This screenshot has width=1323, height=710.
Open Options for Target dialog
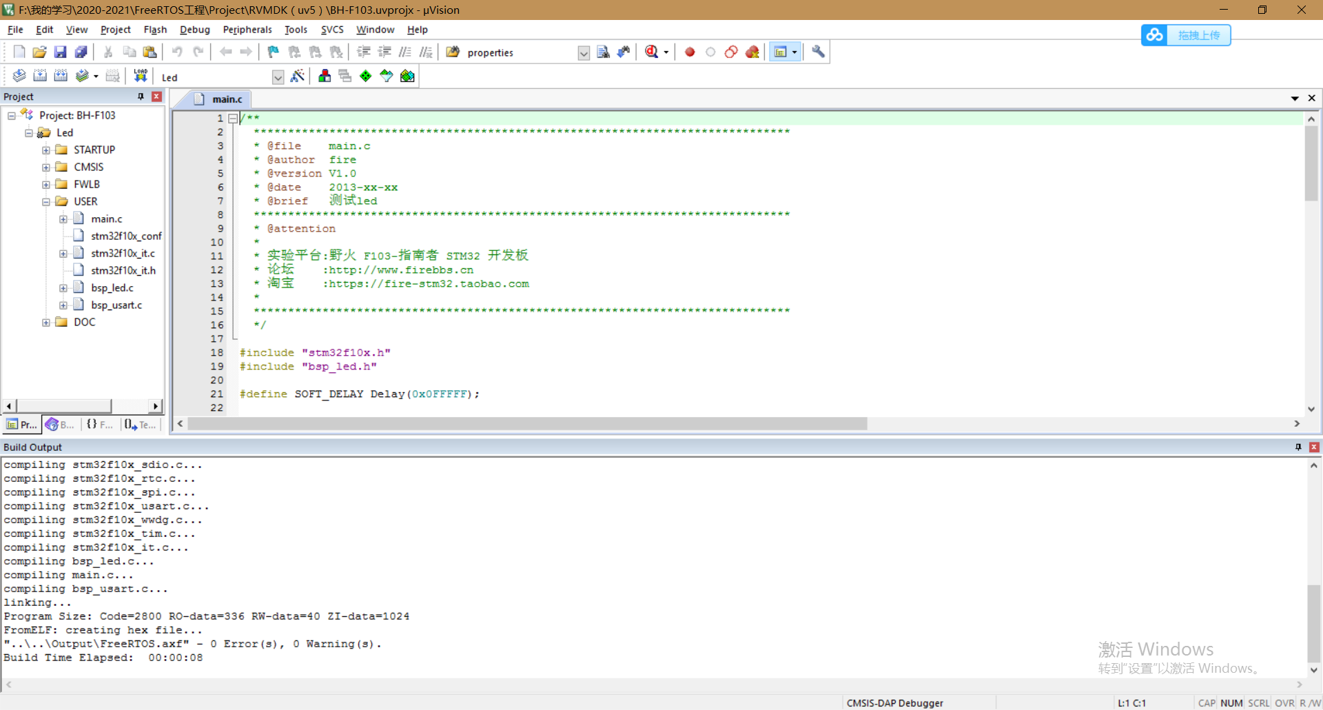click(x=298, y=76)
